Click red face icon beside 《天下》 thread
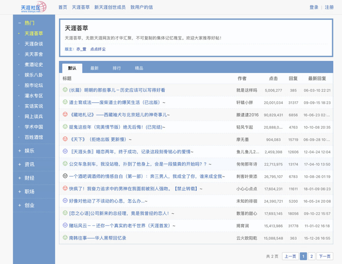The image size is (342, 264). pos(65,139)
